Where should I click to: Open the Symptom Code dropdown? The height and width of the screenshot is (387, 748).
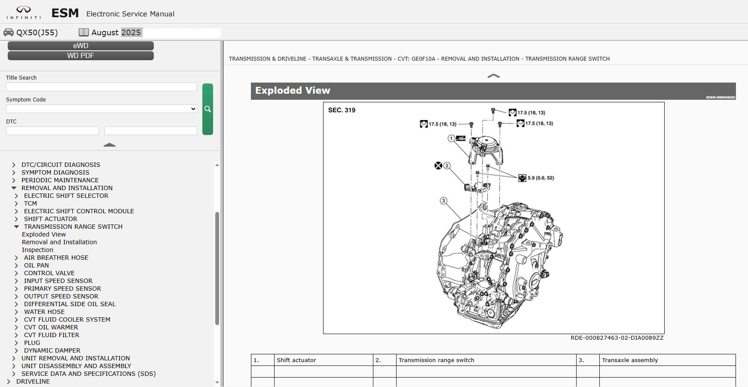[101, 109]
